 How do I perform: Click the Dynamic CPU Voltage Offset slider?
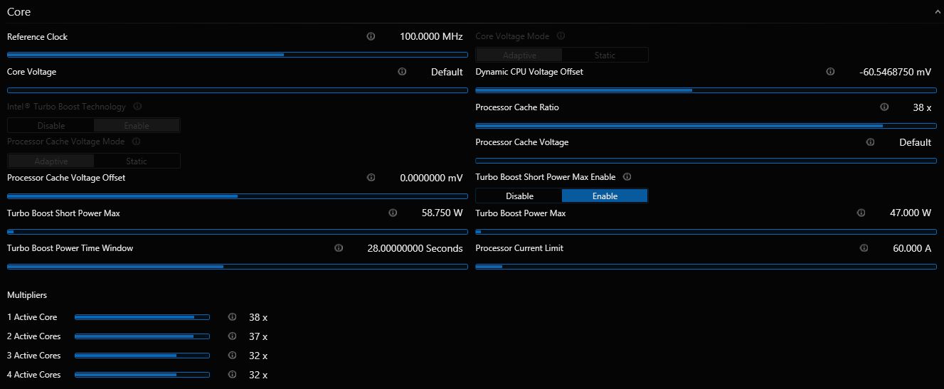(x=706, y=90)
